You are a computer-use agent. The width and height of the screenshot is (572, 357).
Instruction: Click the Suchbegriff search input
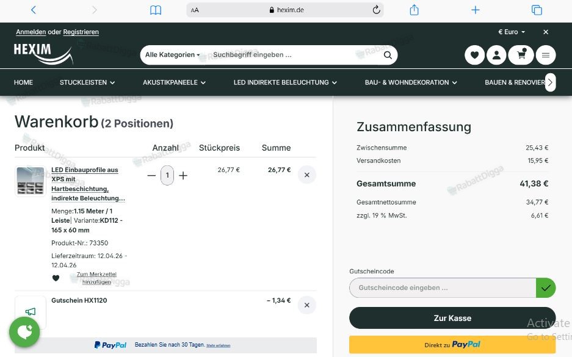point(295,55)
